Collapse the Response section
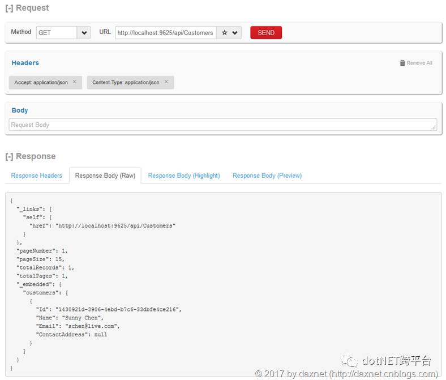This screenshot has width=446, height=380. pos(9,156)
